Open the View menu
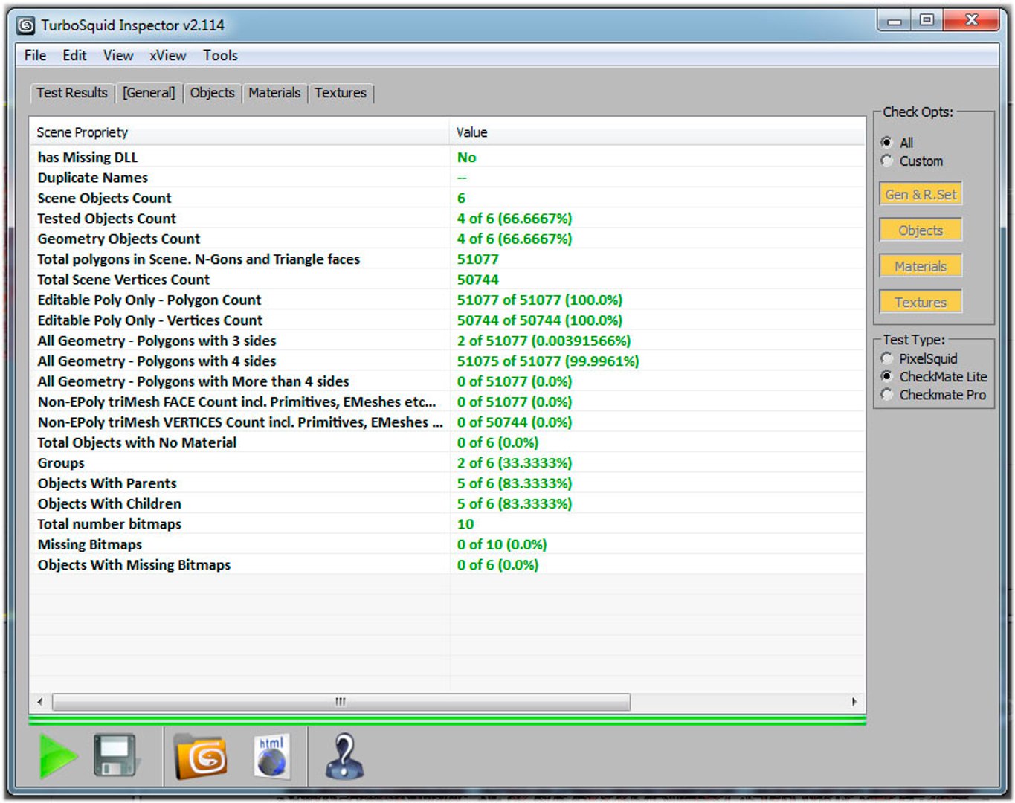 [118, 56]
